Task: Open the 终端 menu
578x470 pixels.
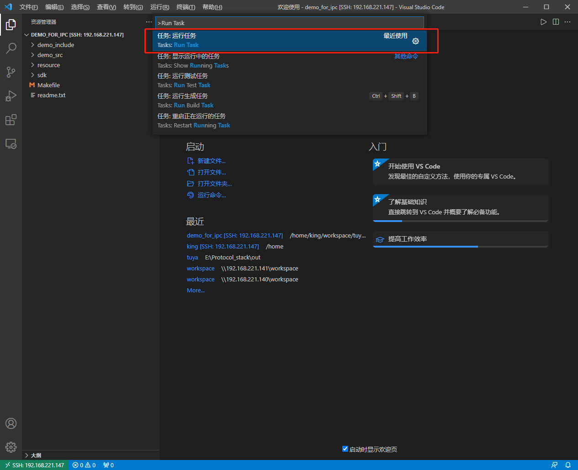Action: click(x=186, y=7)
